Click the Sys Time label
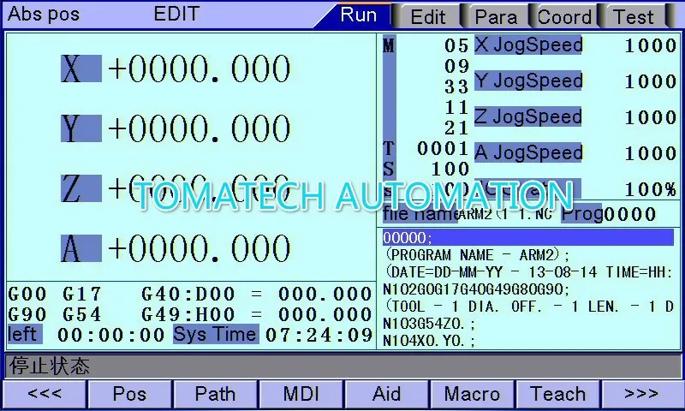The height and width of the screenshot is (411, 685). [216, 334]
